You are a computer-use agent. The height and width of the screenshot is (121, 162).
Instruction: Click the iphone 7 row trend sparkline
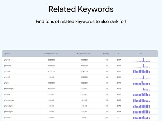pyautogui.click(x=141, y=77)
